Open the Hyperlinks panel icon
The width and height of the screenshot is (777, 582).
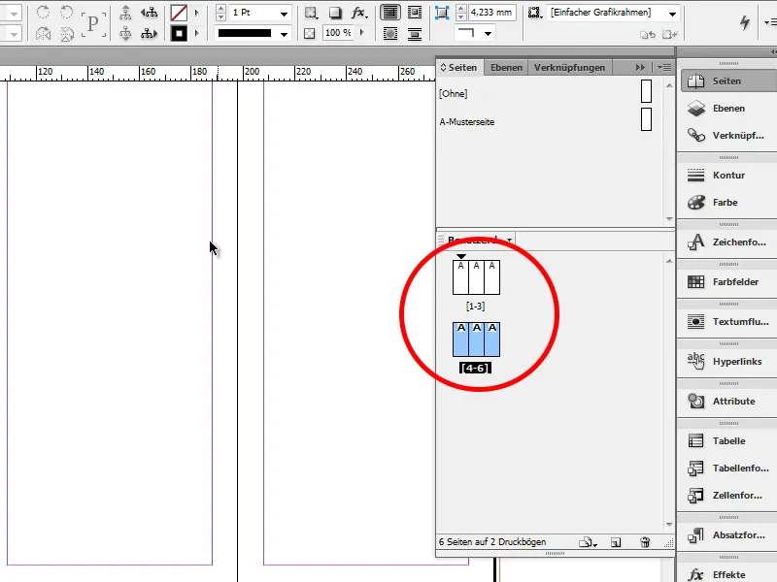click(695, 361)
